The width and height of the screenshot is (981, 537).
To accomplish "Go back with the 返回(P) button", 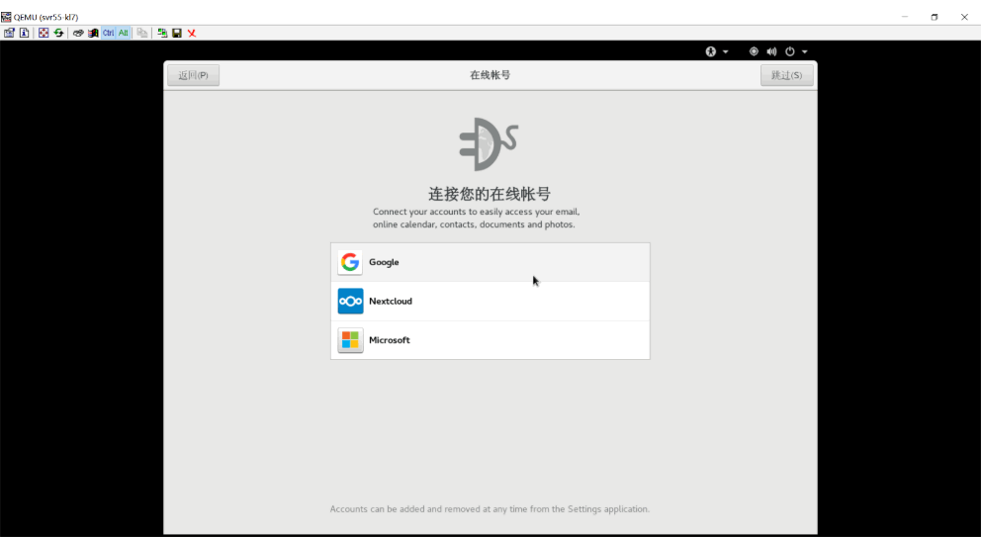I will [x=193, y=75].
